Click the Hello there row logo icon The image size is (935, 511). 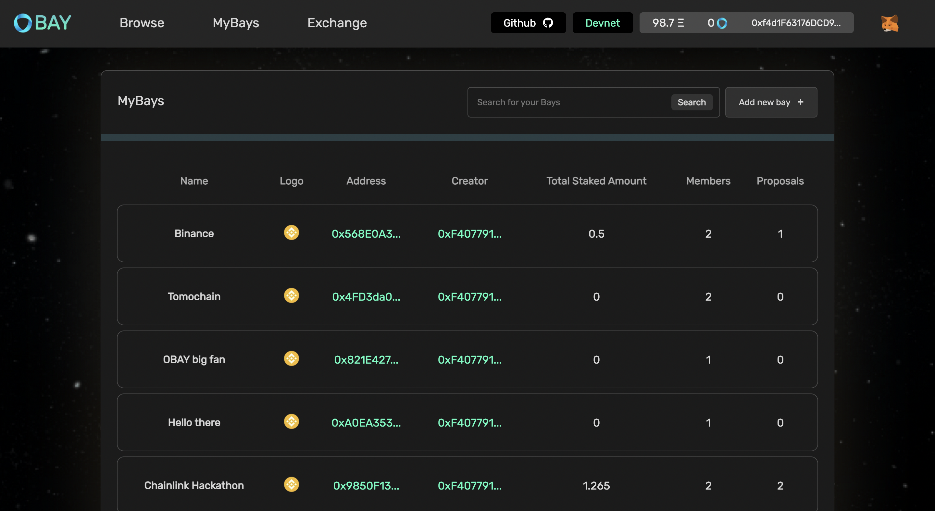pyautogui.click(x=291, y=421)
